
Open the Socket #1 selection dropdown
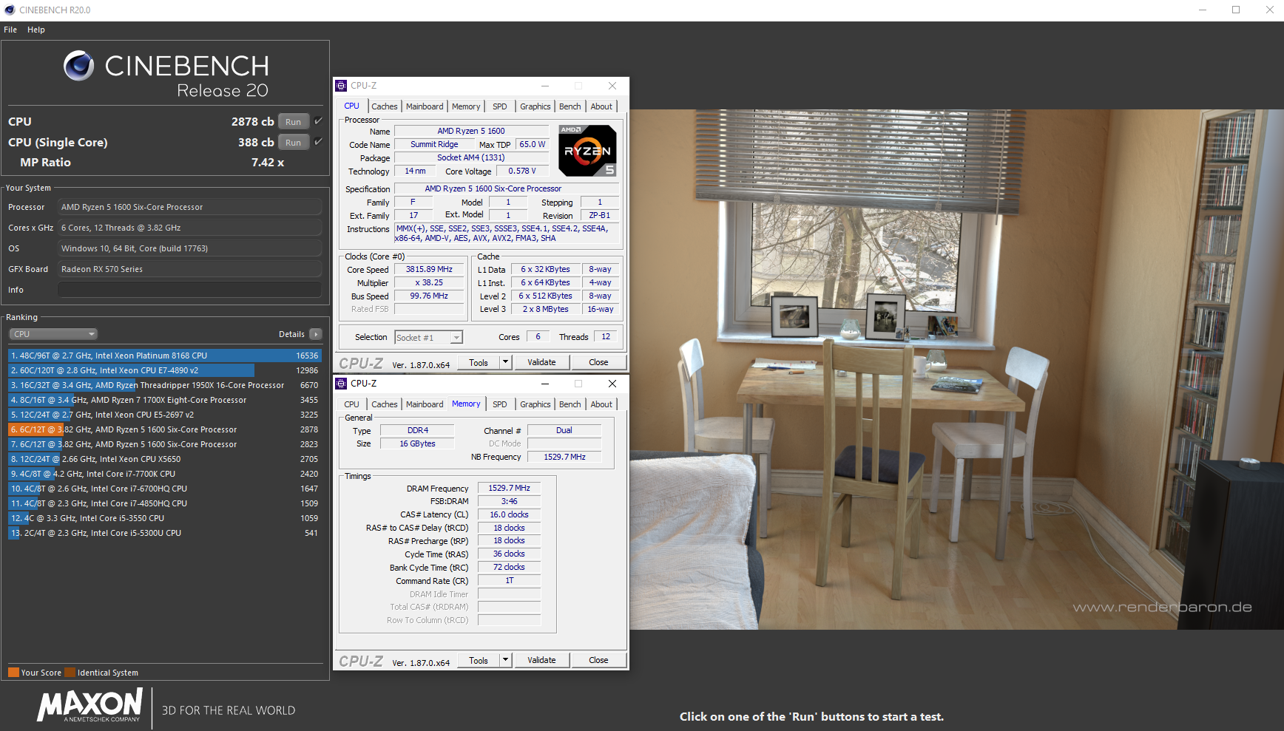(x=428, y=338)
